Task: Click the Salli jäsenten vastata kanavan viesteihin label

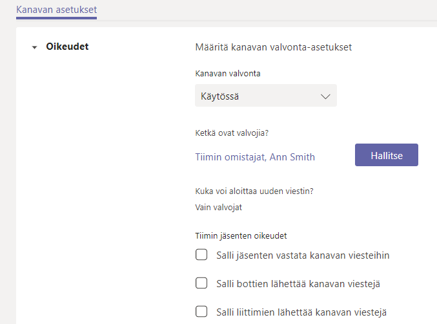Action: (x=302, y=255)
